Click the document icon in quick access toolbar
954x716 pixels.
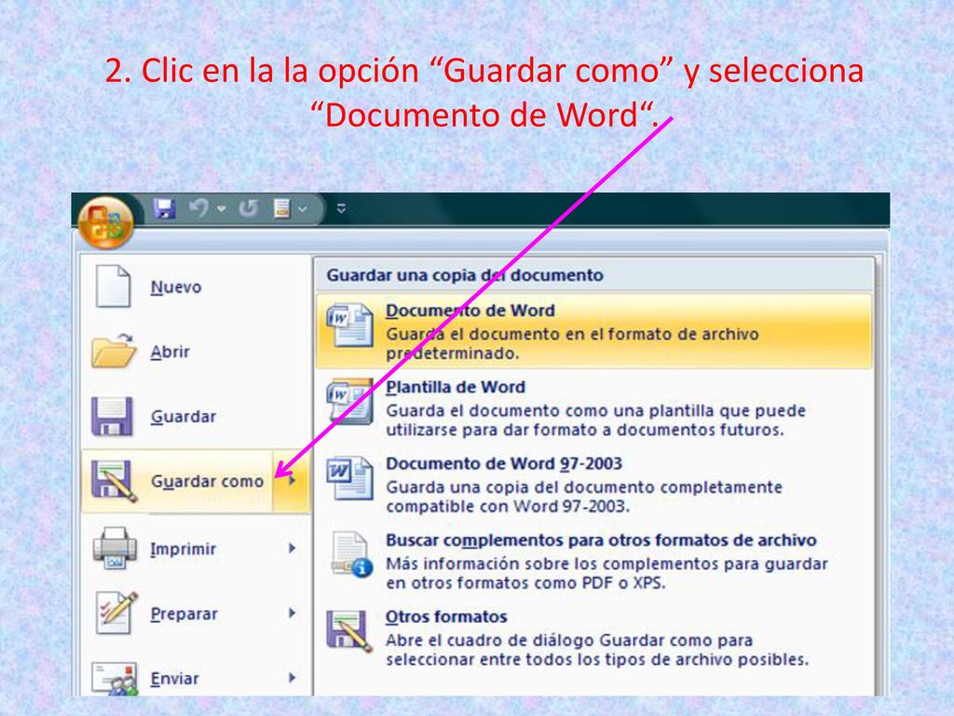tap(281, 209)
